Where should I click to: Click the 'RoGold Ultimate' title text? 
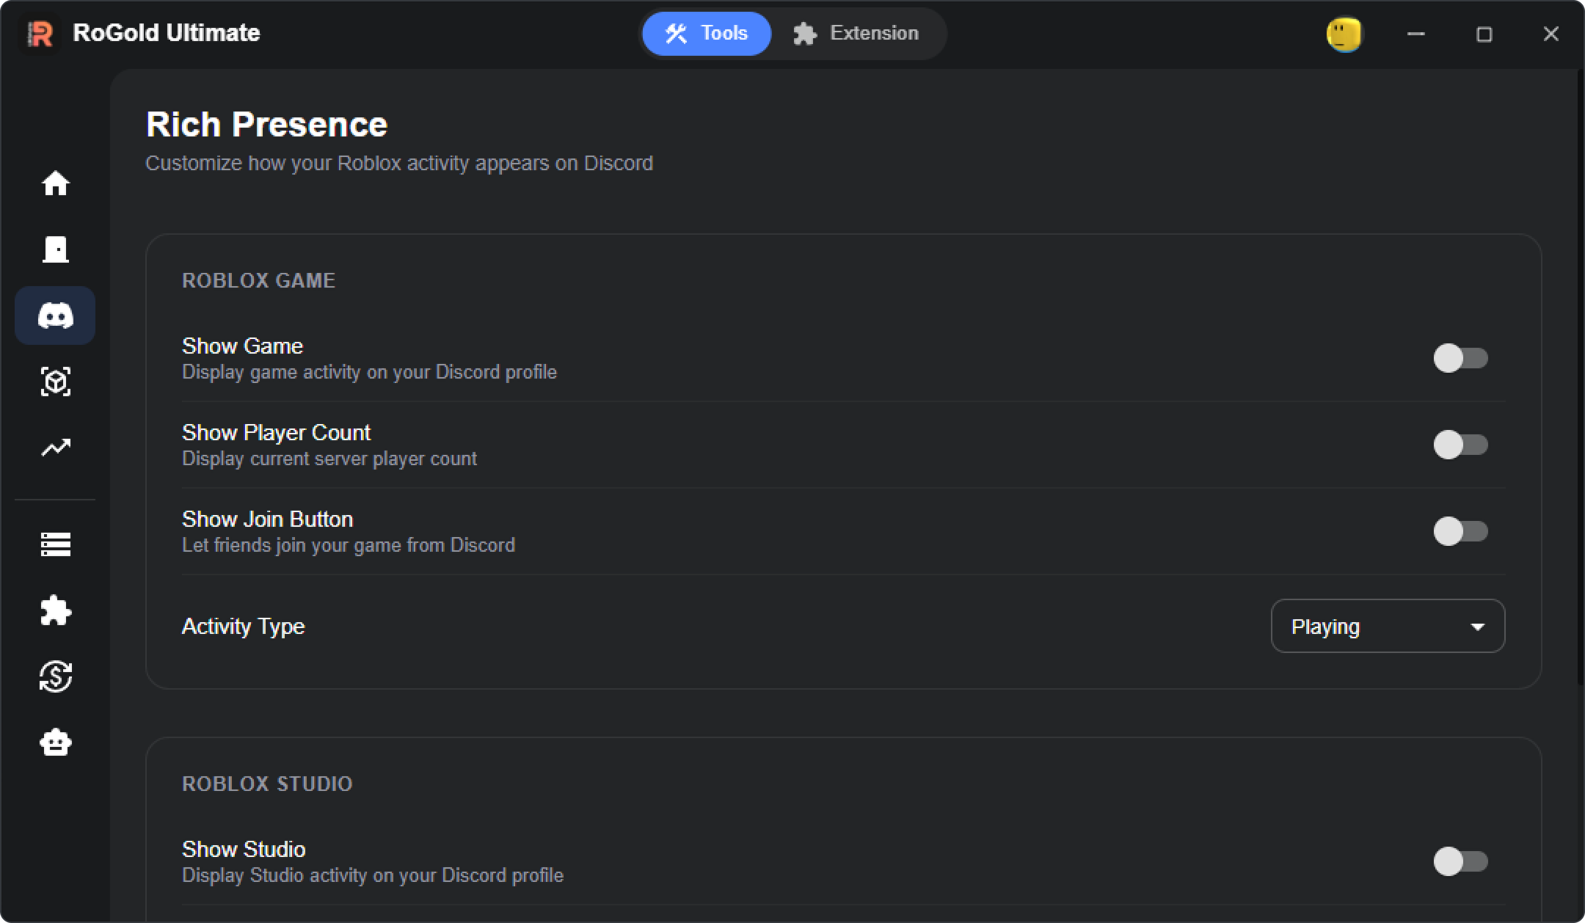tap(167, 33)
